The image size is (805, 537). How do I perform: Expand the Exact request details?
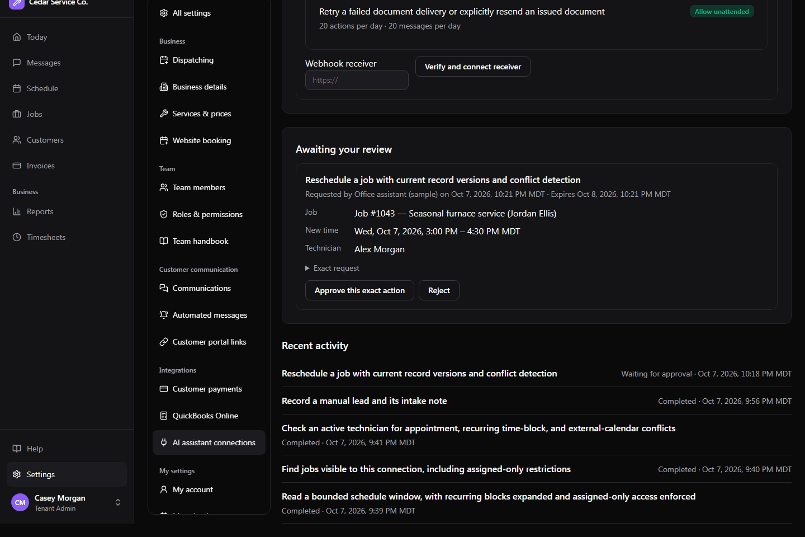[x=332, y=268]
